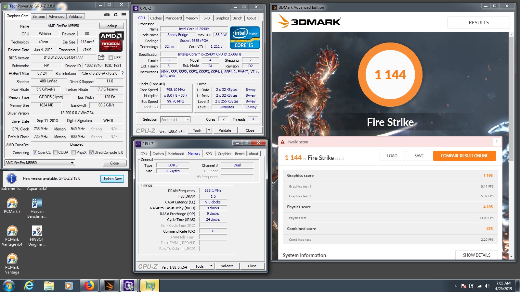
Task: Open Bench tab in upper CPU-Z window
Action: click(238, 18)
